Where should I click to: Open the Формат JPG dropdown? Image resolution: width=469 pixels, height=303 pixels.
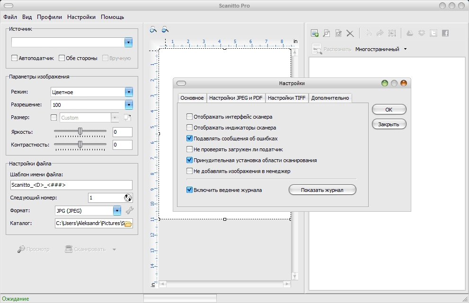tap(117, 211)
